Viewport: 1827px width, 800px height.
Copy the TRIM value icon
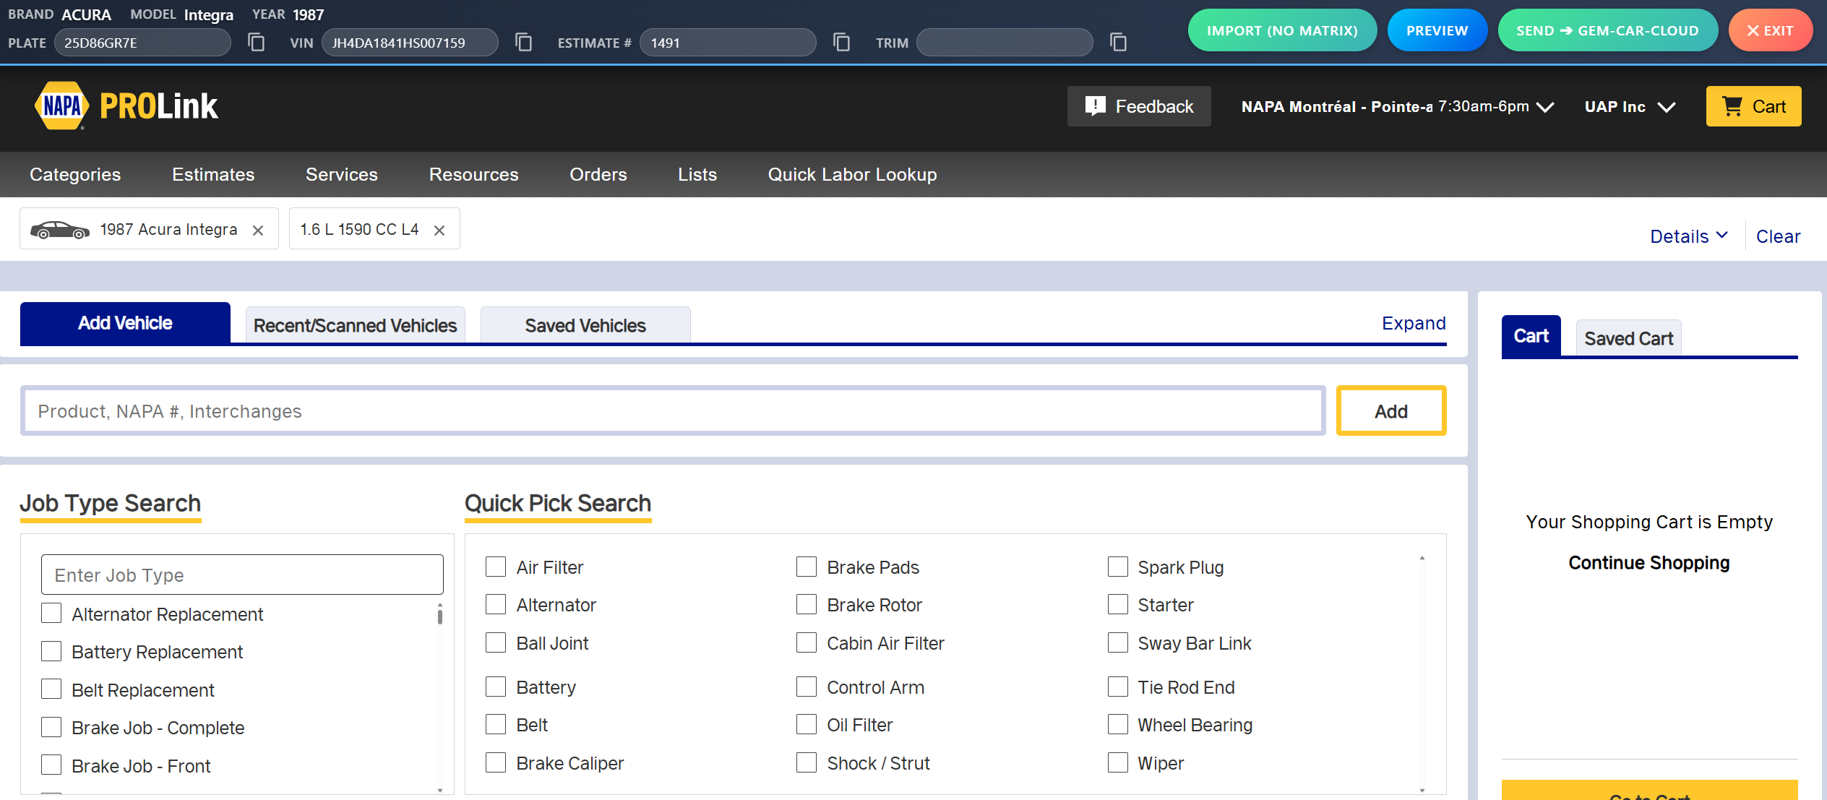[1118, 43]
